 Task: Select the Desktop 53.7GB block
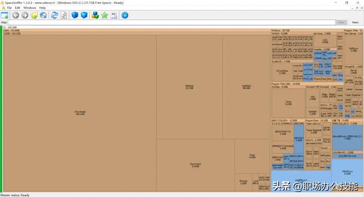(189, 87)
